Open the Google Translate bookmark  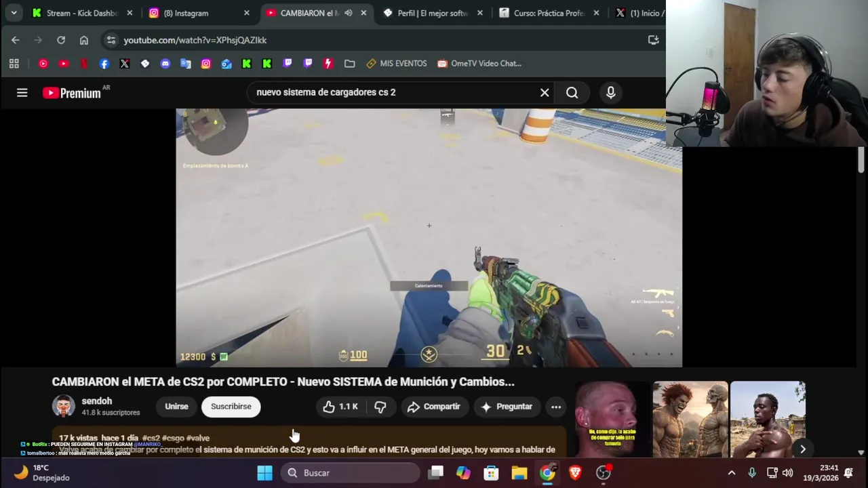186,64
